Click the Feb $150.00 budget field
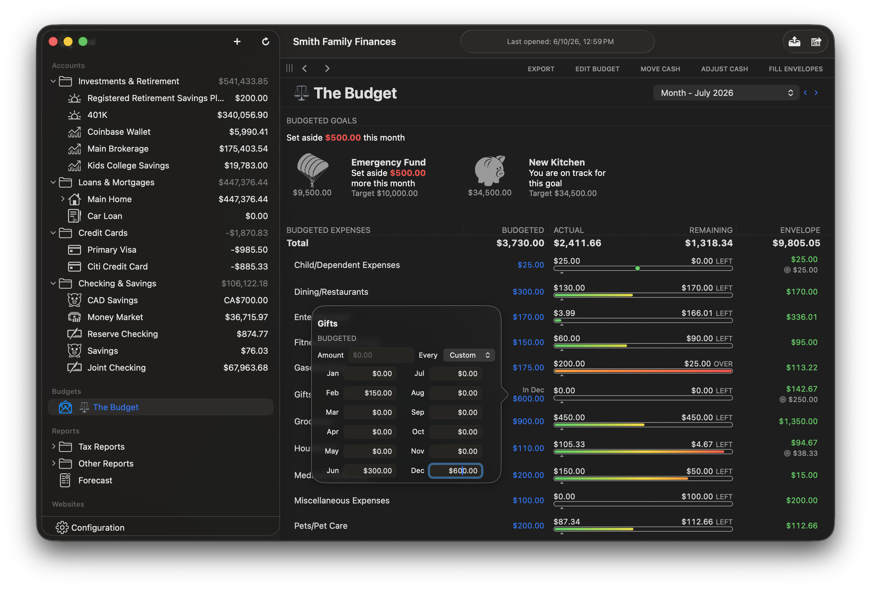 click(x=369, y=393)
